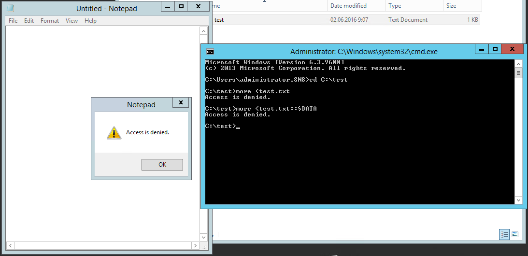This screenshot has width=528, height=256.
Task: Click Notepad vertical scrollbar up arrow
Action: [x=204, y=31]
